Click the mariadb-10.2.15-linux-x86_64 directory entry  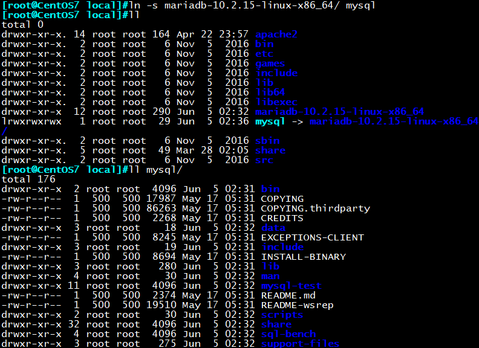pos(340,112)
